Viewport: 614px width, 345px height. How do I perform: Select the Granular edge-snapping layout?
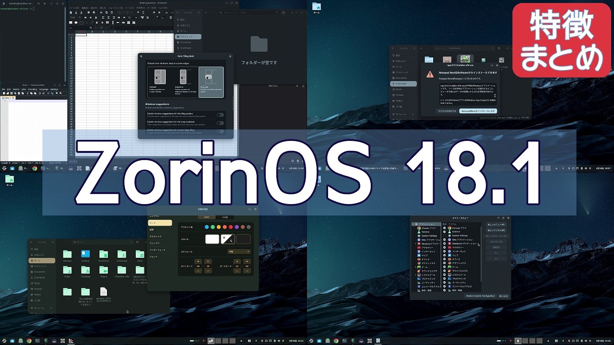211,82
